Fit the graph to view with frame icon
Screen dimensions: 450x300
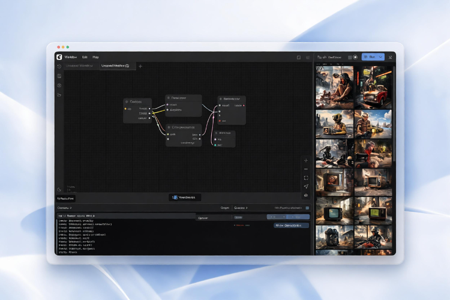tap(306, 178)
